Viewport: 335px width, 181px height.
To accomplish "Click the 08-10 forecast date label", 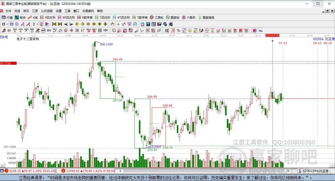I will 317,43.
